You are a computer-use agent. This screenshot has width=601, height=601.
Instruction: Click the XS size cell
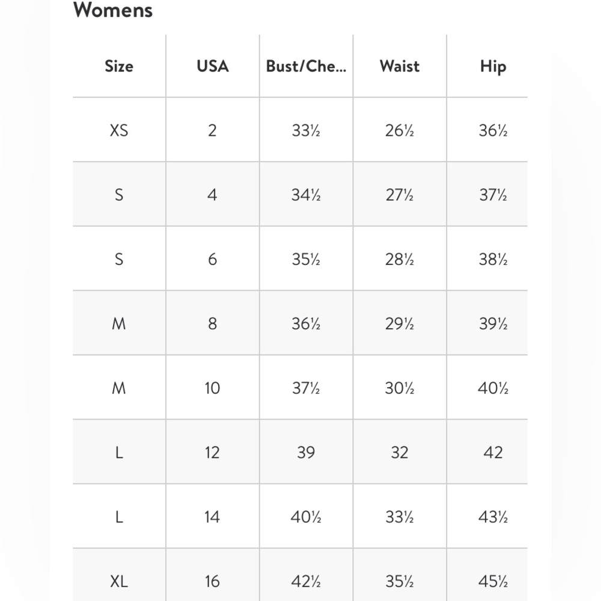point(119,130)
